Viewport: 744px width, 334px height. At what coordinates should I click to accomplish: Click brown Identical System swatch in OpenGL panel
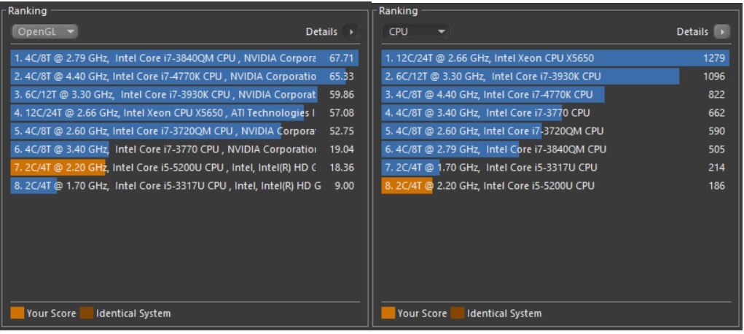coord(87,313)
